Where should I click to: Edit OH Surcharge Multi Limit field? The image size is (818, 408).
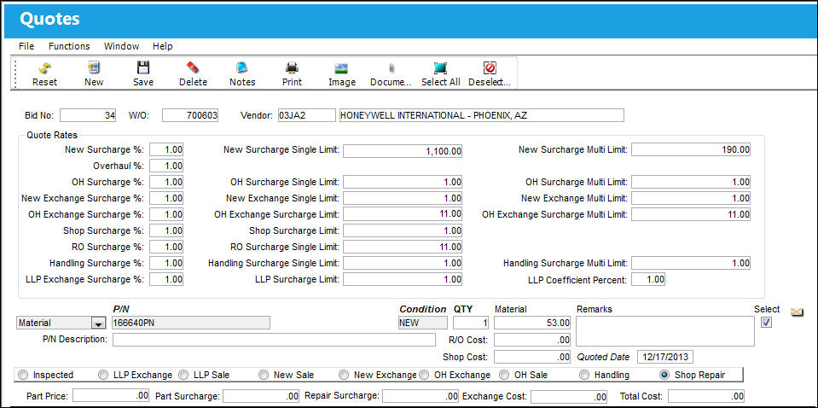(691, 182)
